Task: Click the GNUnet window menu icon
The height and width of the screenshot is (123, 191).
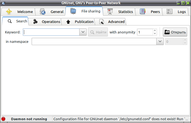Action: 3,3
